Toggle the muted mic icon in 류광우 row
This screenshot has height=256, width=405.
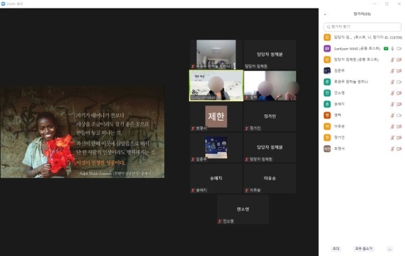392,82
